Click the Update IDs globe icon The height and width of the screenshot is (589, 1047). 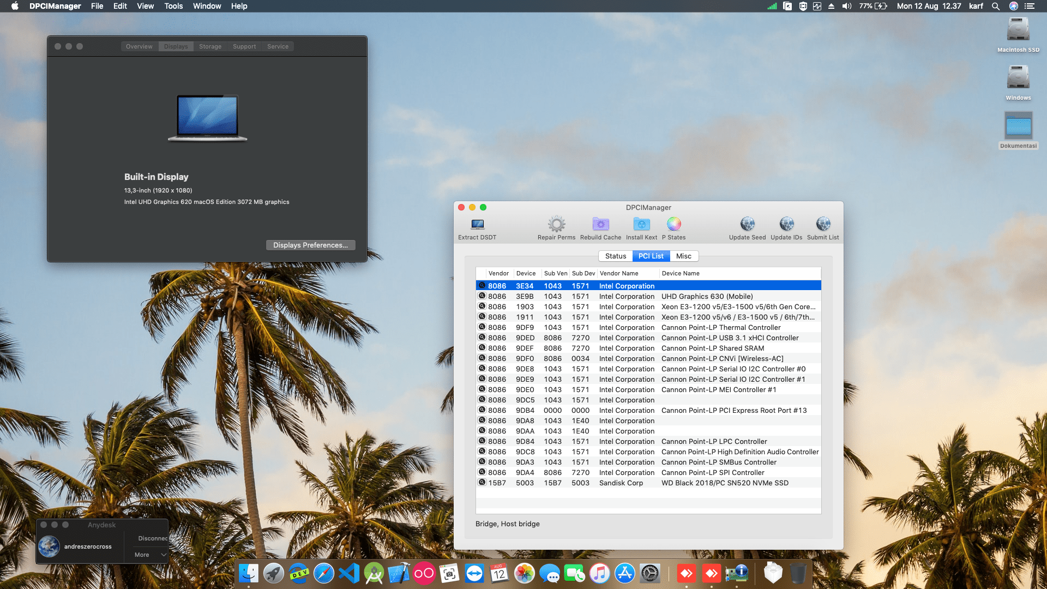tap(786, 224)
